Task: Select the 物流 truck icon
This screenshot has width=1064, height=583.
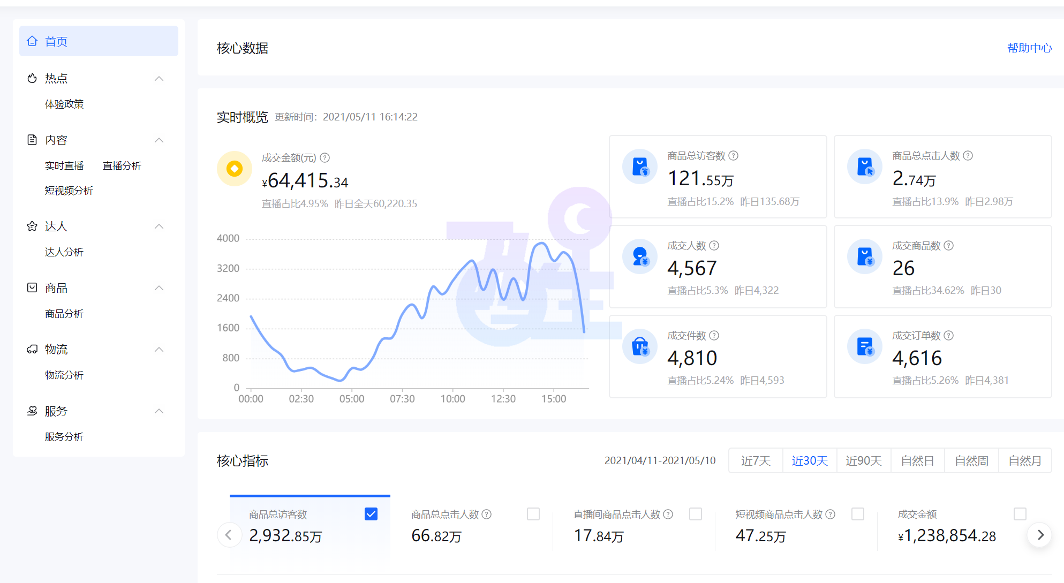Action: 32,349
